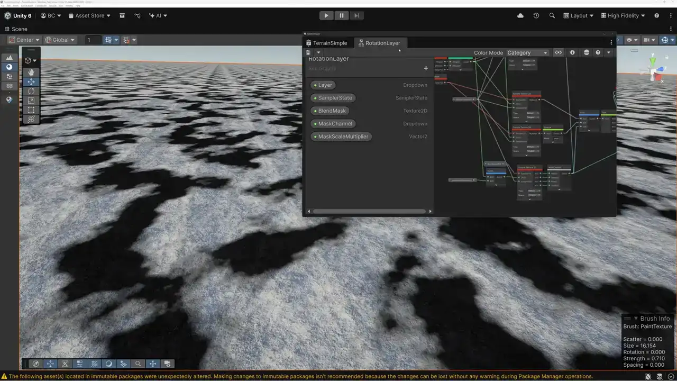Select the Rotate tool in scene toolbar
Image resolution: width=677 pixels, height=381 pixels.
point(31,91)
